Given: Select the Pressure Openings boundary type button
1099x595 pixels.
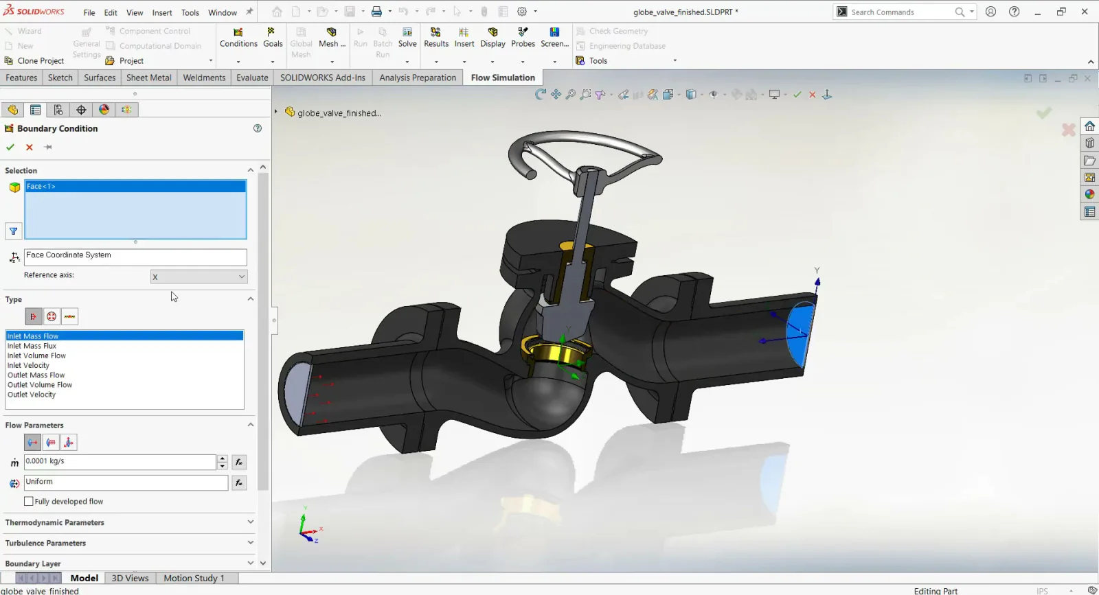Looking at the screenshot, I should point(52,316).
